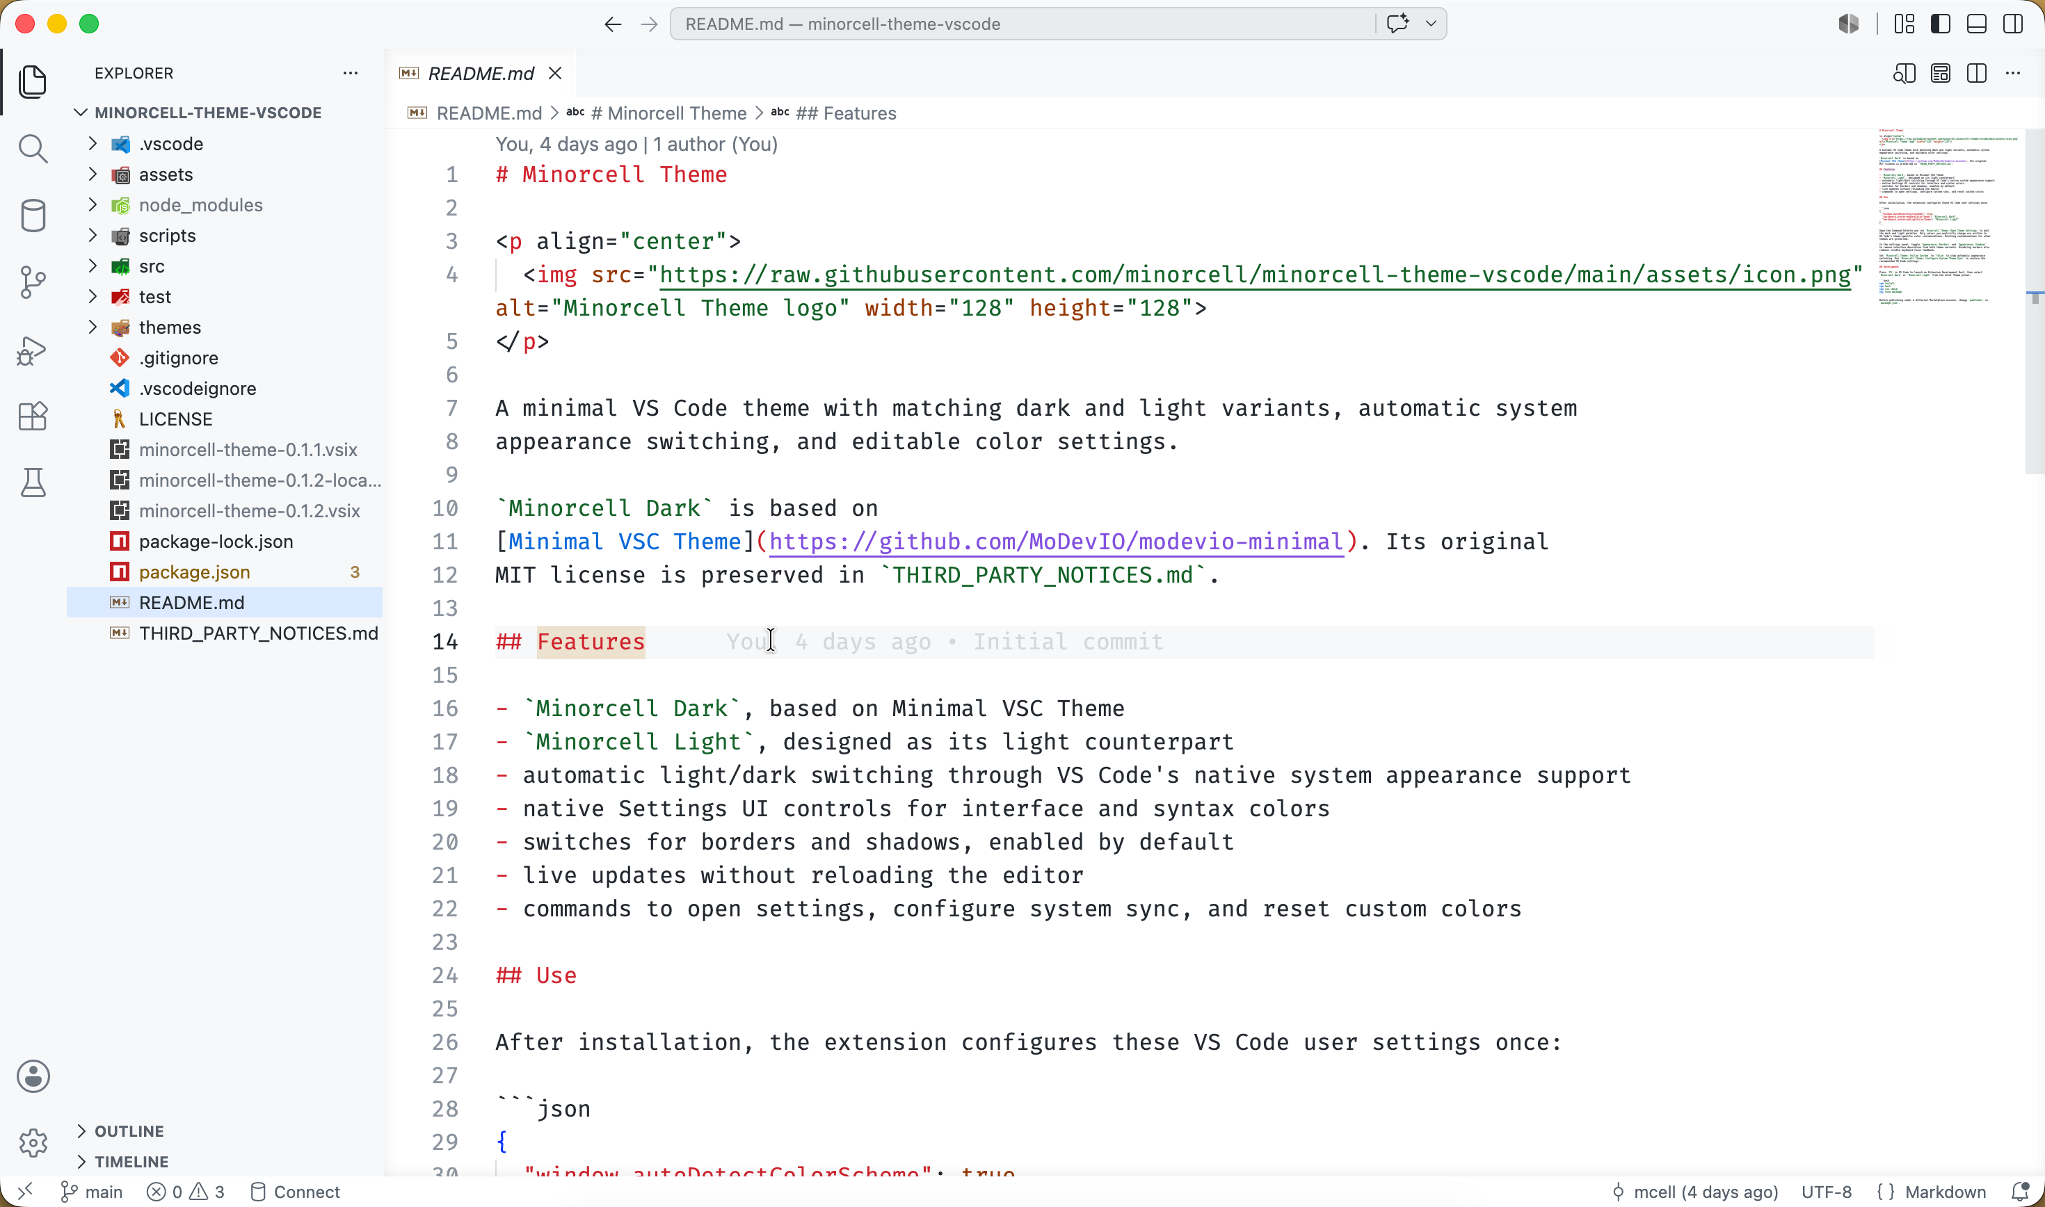The width and height of the screenshot is (2045, 1207).
Task: Switch the git branch 'main' in status bar
Action: point(92,1192)
